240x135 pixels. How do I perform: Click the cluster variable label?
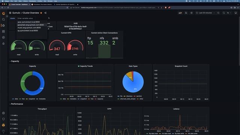(x=12, y=18)
